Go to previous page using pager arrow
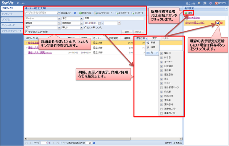The image size is (229, 146). pos(31,143)
